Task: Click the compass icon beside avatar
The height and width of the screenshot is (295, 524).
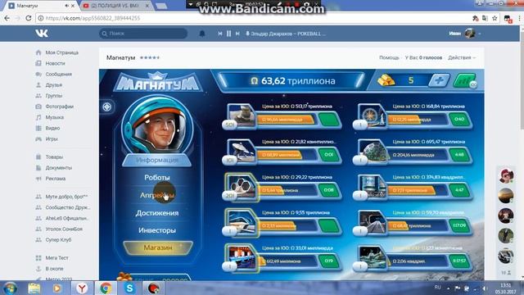Action: pyautogui.click(x=107, y=107)
